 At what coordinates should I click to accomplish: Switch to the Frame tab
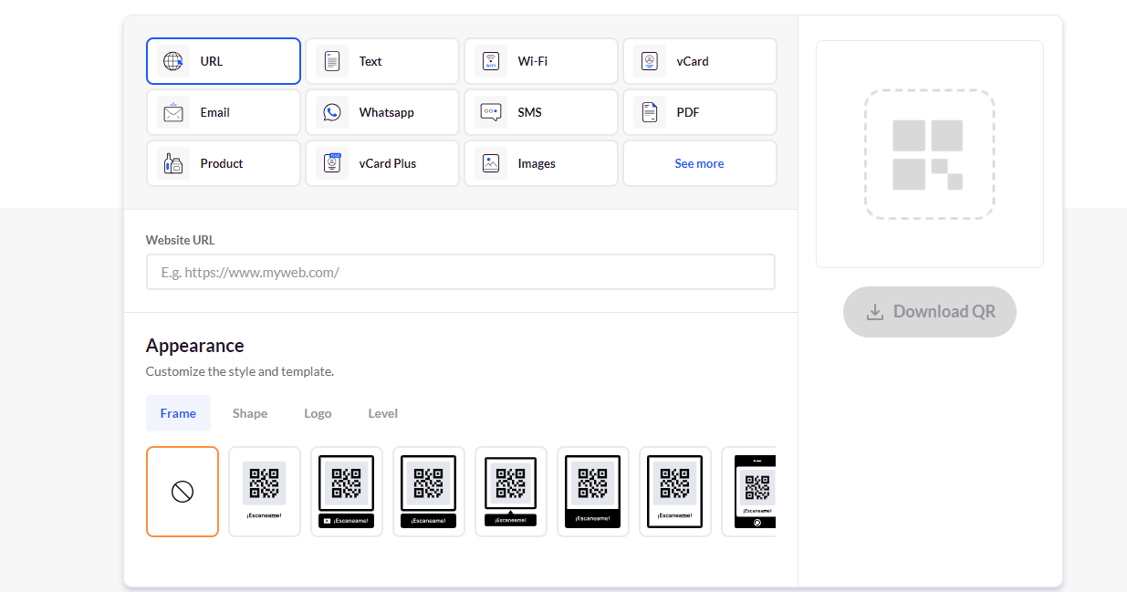pos(178,413)
